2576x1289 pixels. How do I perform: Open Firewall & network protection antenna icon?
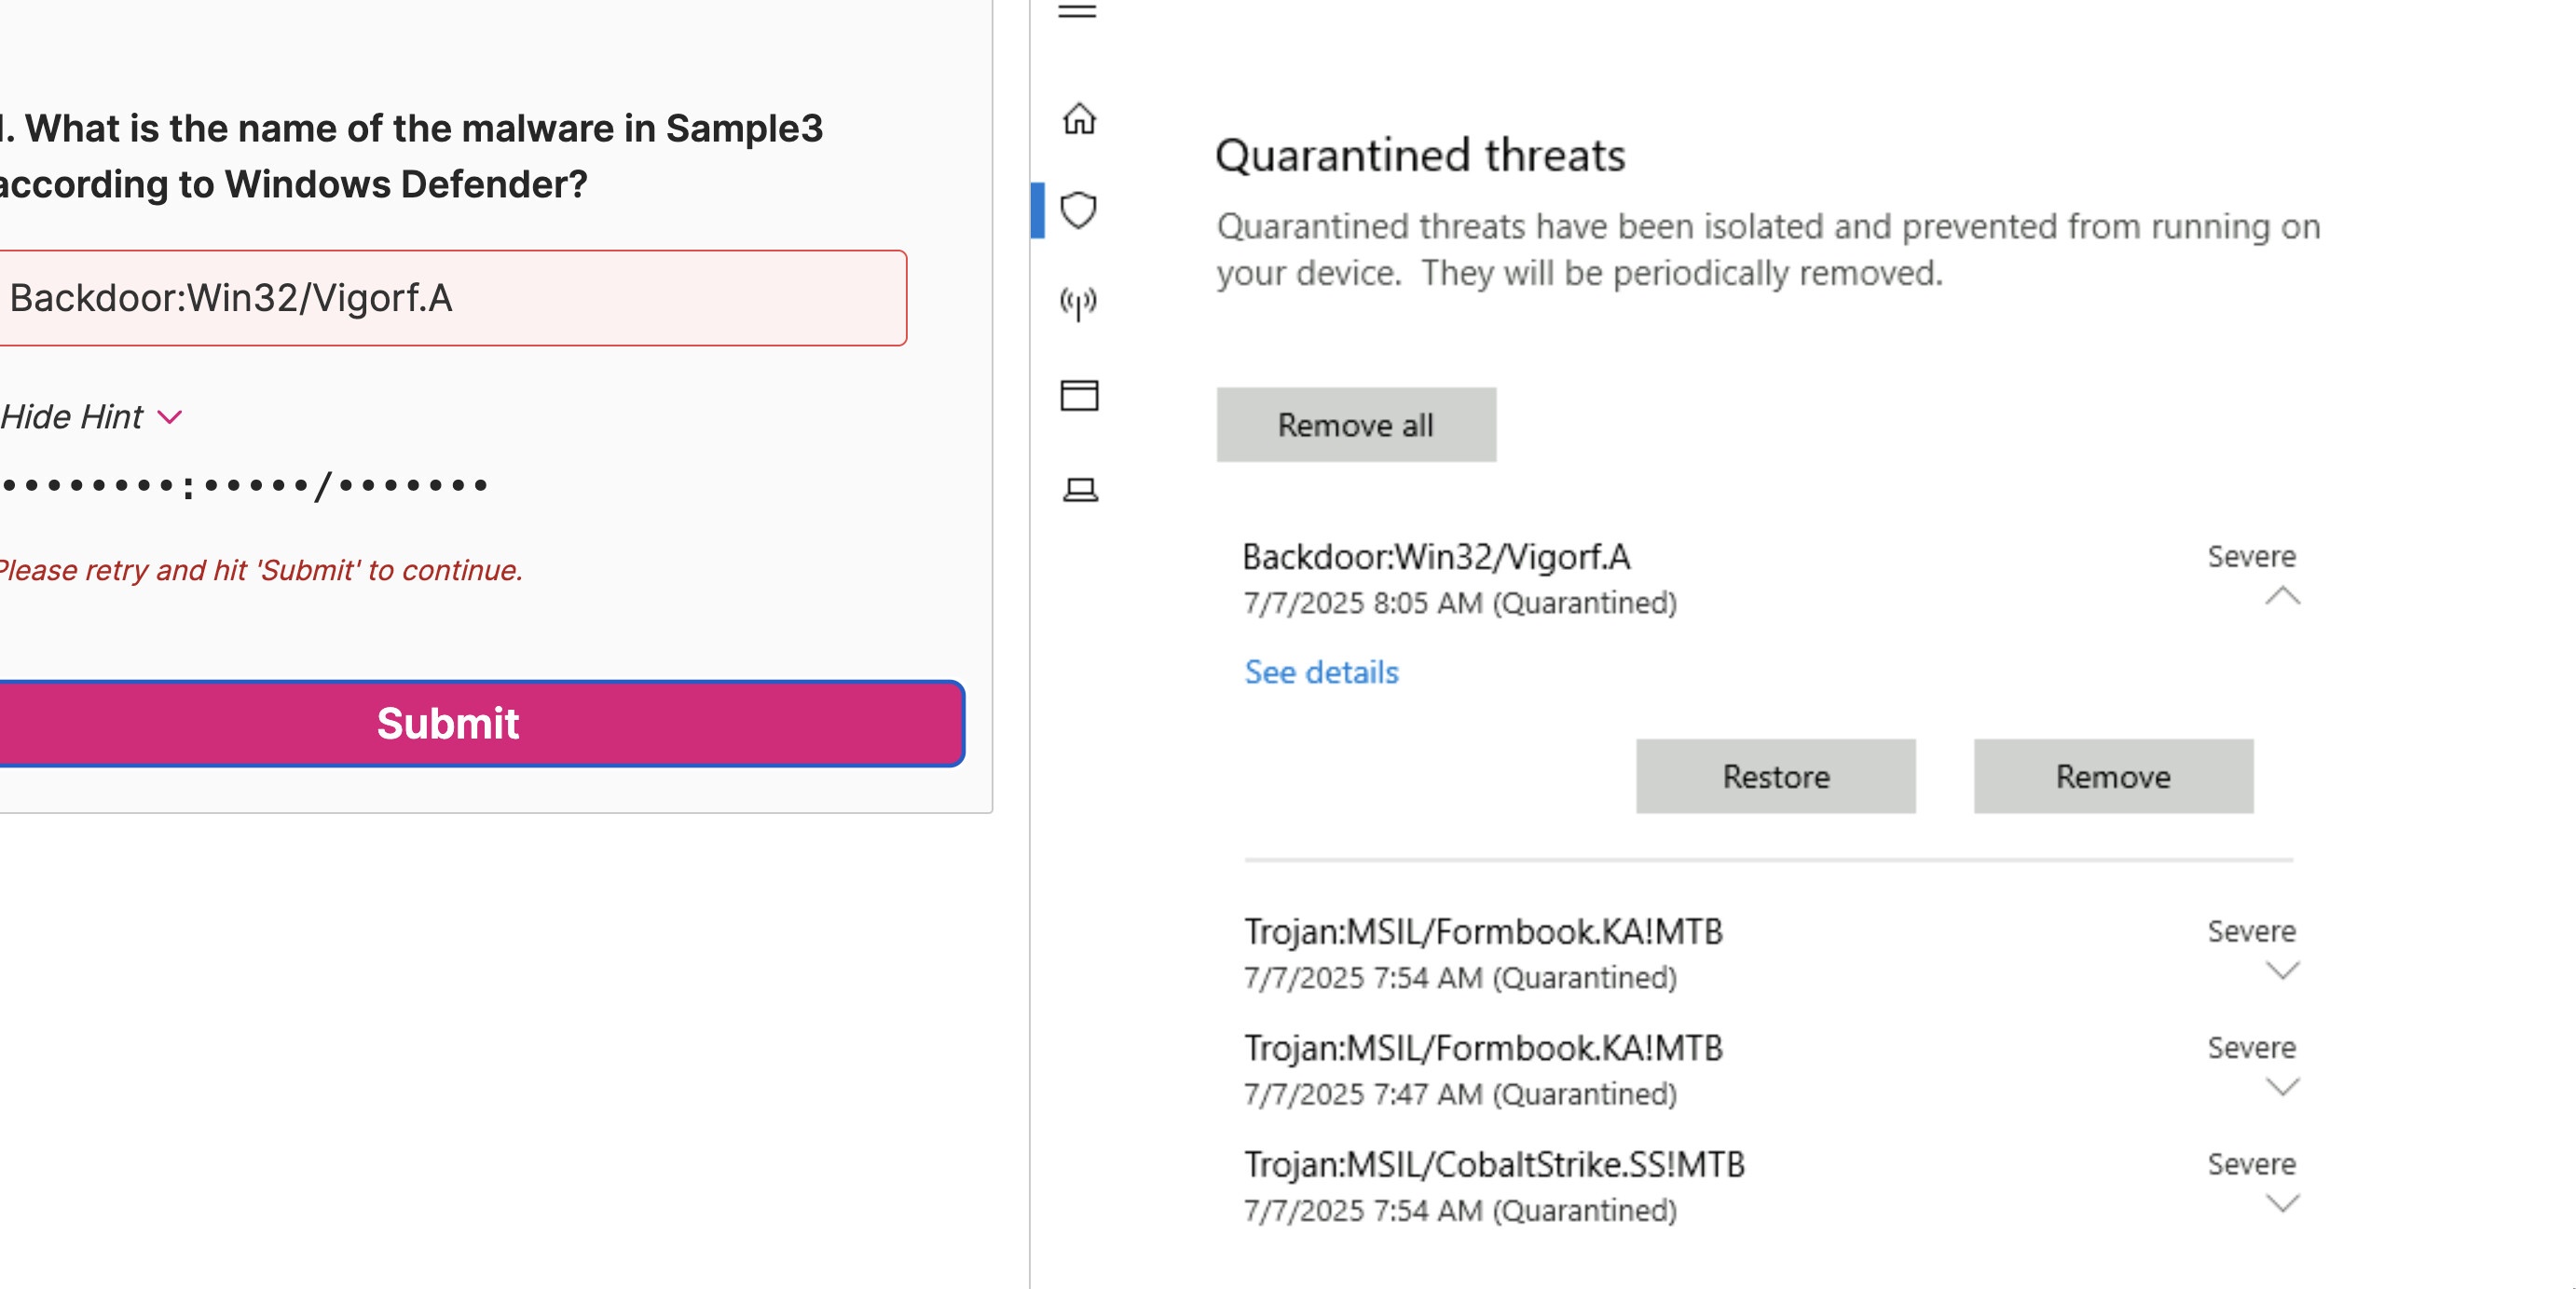click(x=1078, y=303)
